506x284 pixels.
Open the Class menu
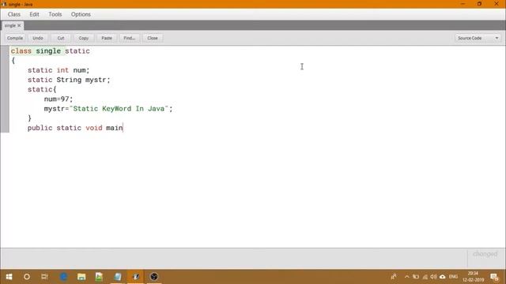[x=14, y=14]
